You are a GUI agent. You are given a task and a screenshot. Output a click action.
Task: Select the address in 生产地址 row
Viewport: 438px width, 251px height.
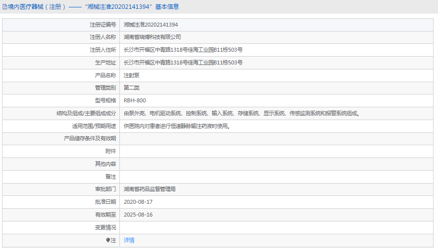183,63
